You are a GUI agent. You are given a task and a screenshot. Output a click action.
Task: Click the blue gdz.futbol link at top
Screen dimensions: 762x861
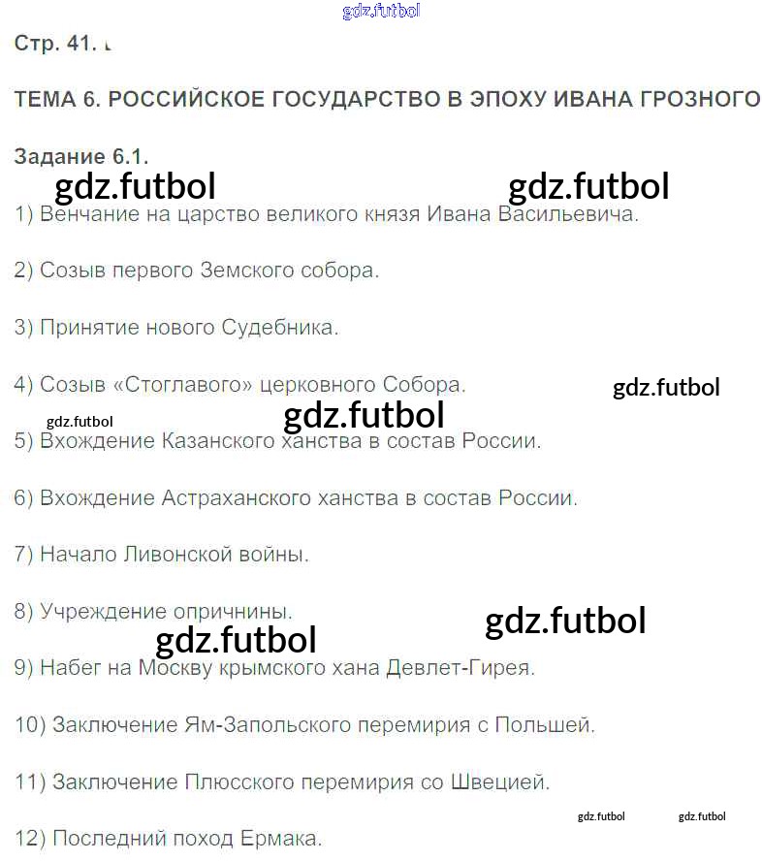(x=381, y=11)
